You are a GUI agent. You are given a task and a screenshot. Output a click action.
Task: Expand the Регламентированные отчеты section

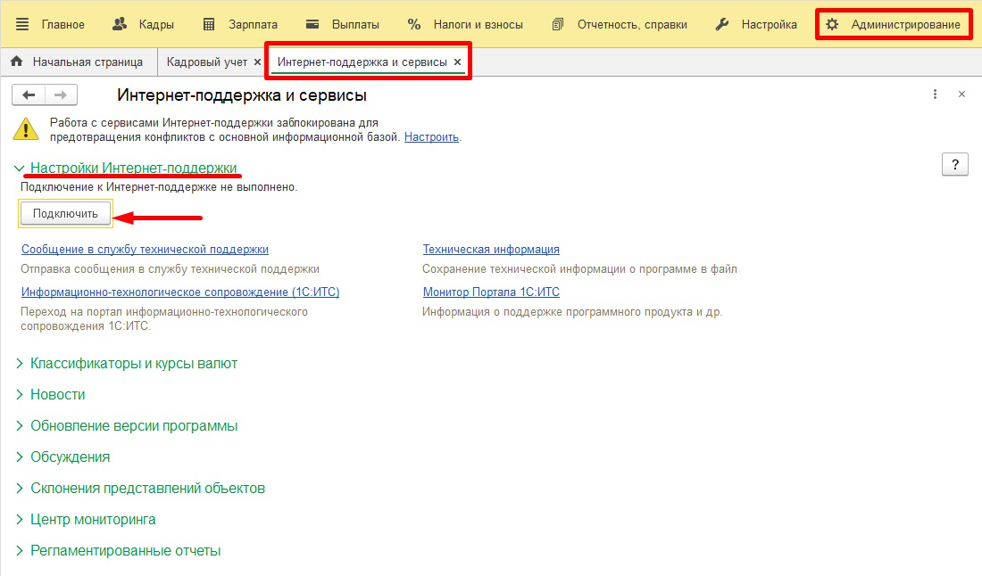[x=125, y=551]
